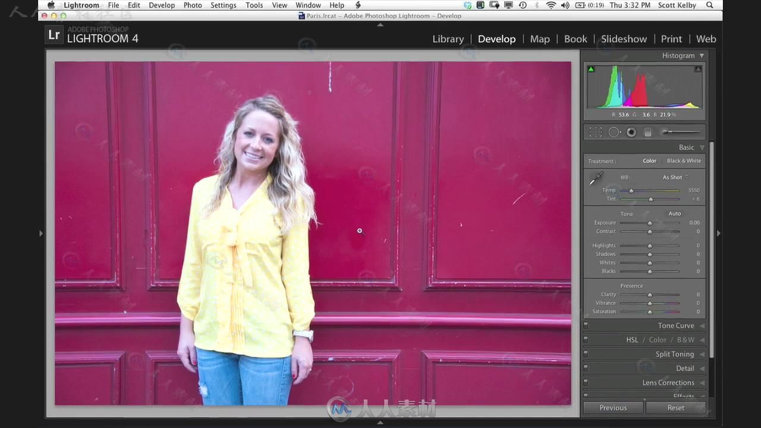Switch to the Library module
The image size is (761, 428).
(x=448, y=39)
